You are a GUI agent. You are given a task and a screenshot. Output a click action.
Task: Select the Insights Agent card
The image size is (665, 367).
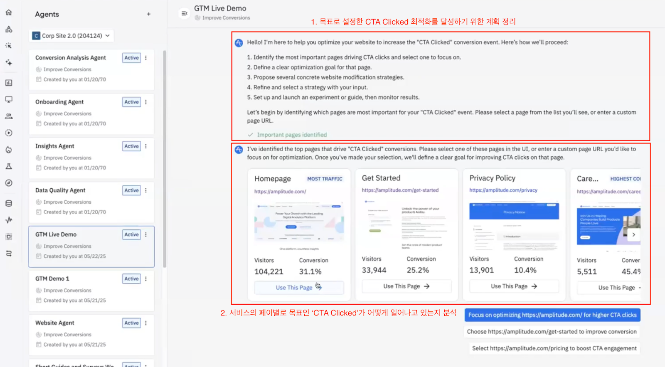pos(91,158)
